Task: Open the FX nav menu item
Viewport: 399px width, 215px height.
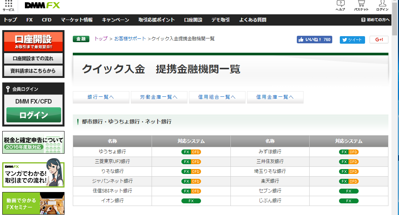Action: point(29,20)
